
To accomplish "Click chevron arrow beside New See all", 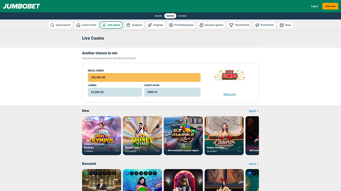I will (257, 111).
